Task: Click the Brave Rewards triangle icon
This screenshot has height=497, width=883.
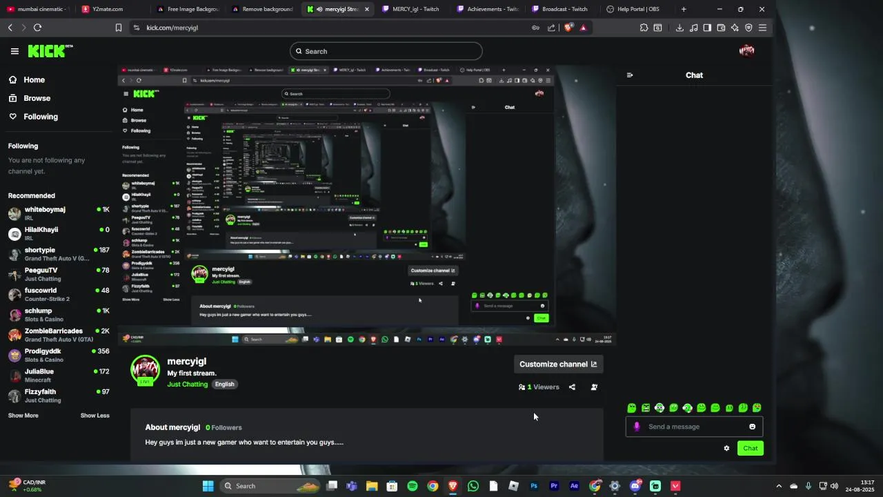Action: point(583,28)
